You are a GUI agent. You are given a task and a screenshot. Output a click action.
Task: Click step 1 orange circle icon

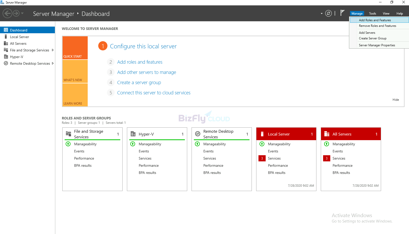(103, 46)
